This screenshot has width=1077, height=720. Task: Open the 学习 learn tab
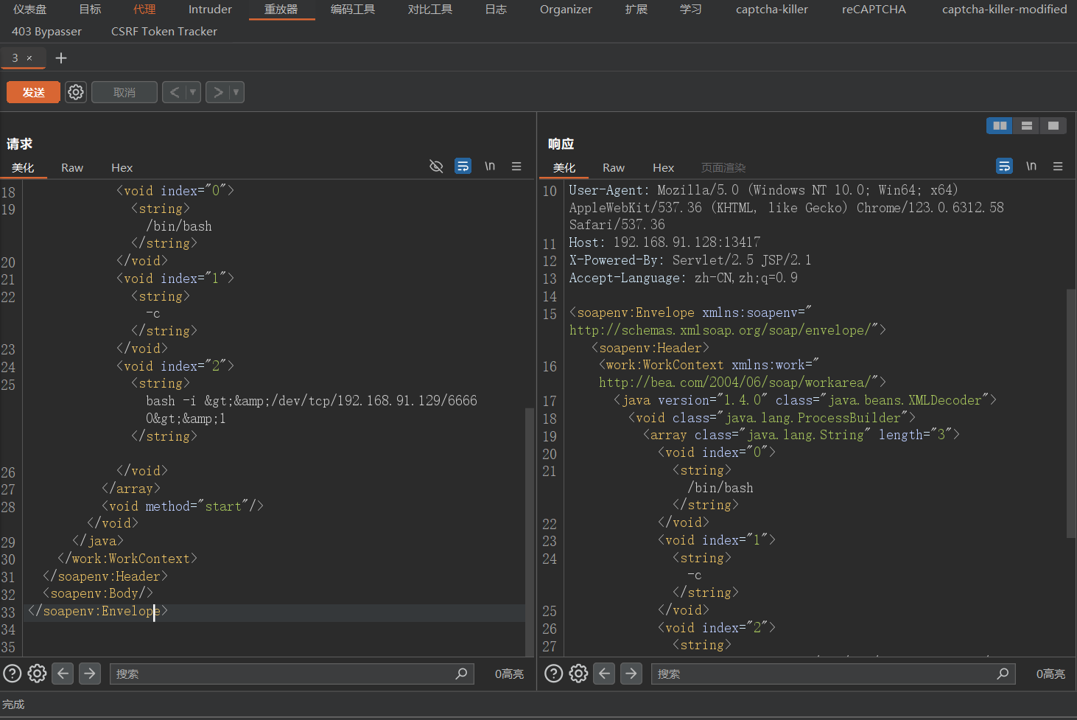pos(691,10)
